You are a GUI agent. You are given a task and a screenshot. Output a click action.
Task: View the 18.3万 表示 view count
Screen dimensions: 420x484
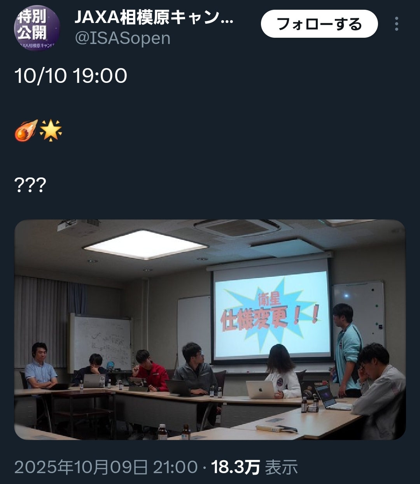254,467
